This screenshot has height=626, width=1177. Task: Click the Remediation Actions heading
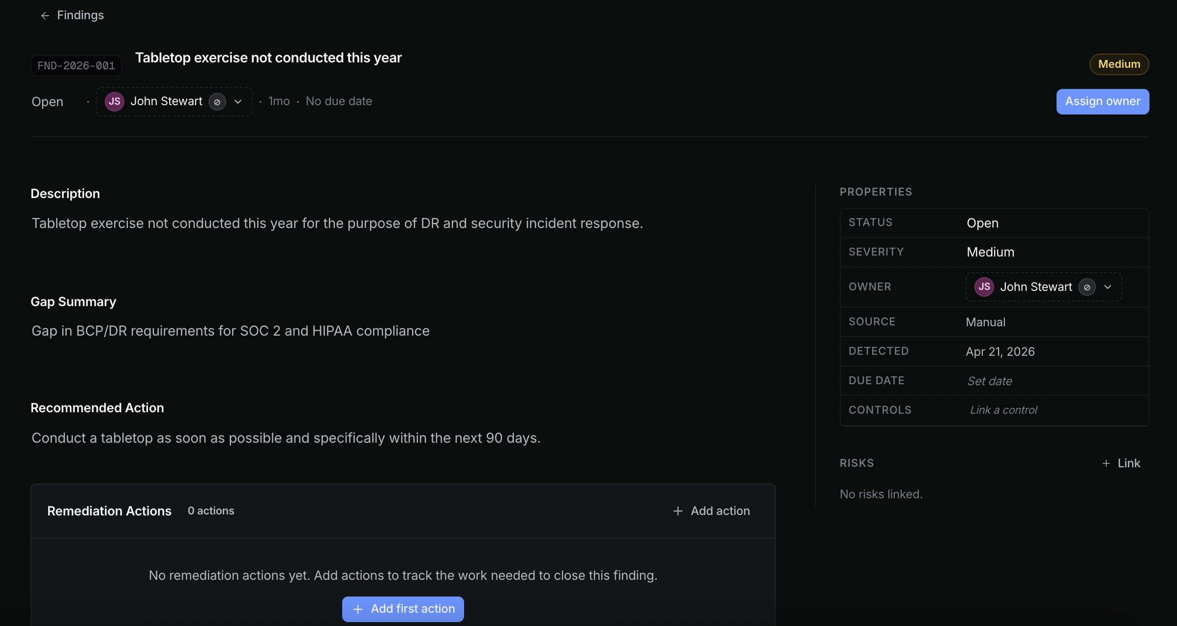point(109,511)
